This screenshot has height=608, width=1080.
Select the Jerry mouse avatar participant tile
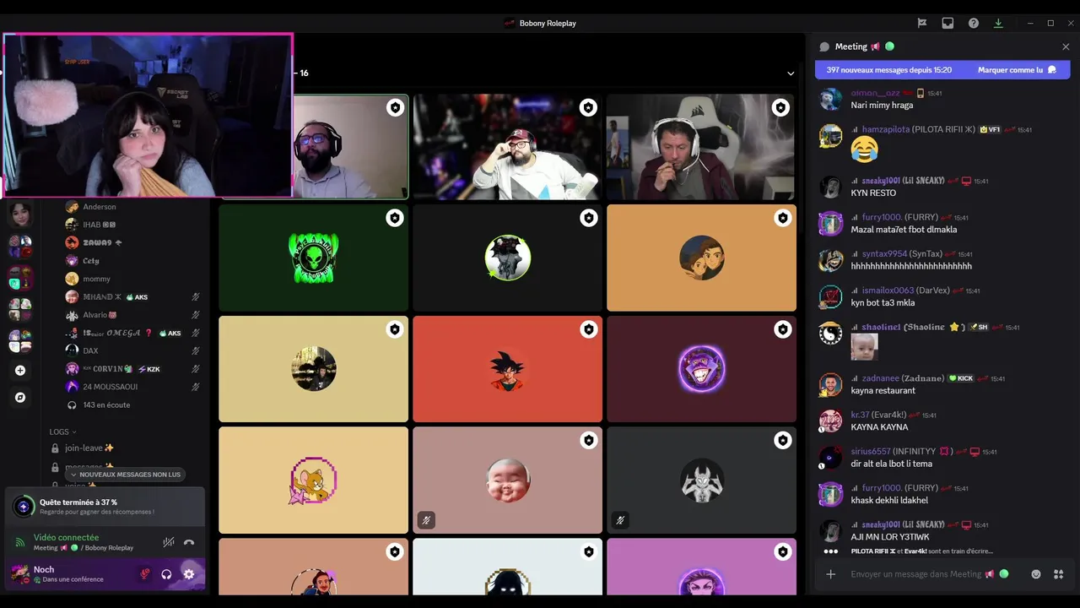point(313,480)
